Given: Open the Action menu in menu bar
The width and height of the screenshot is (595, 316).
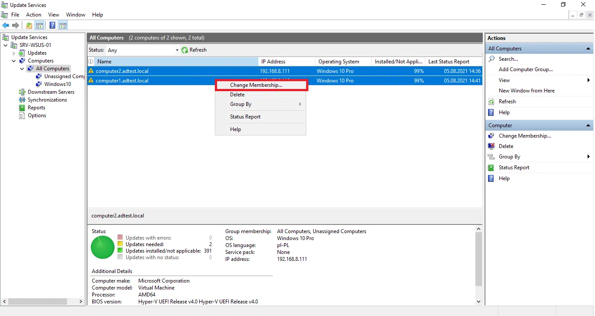Looking at the screenshot, I should pos(33,15).
